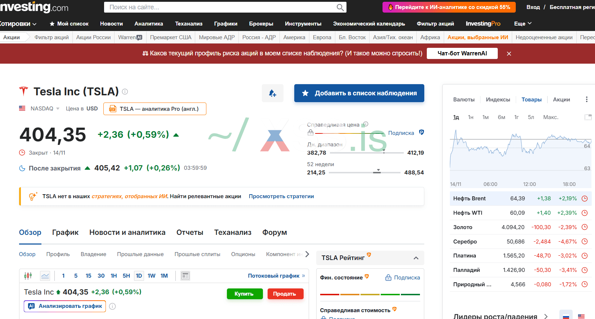Screen dimensions: 595x319
Task: Open the Котировки dropdown menu
Action: click(18, 24)
